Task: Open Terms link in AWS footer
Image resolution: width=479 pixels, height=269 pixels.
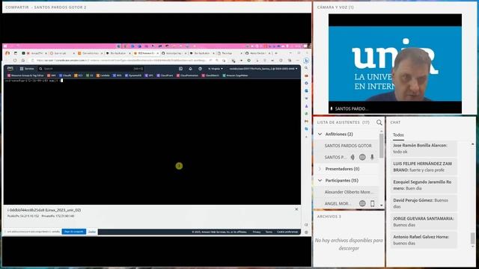Action: point(269,232)
